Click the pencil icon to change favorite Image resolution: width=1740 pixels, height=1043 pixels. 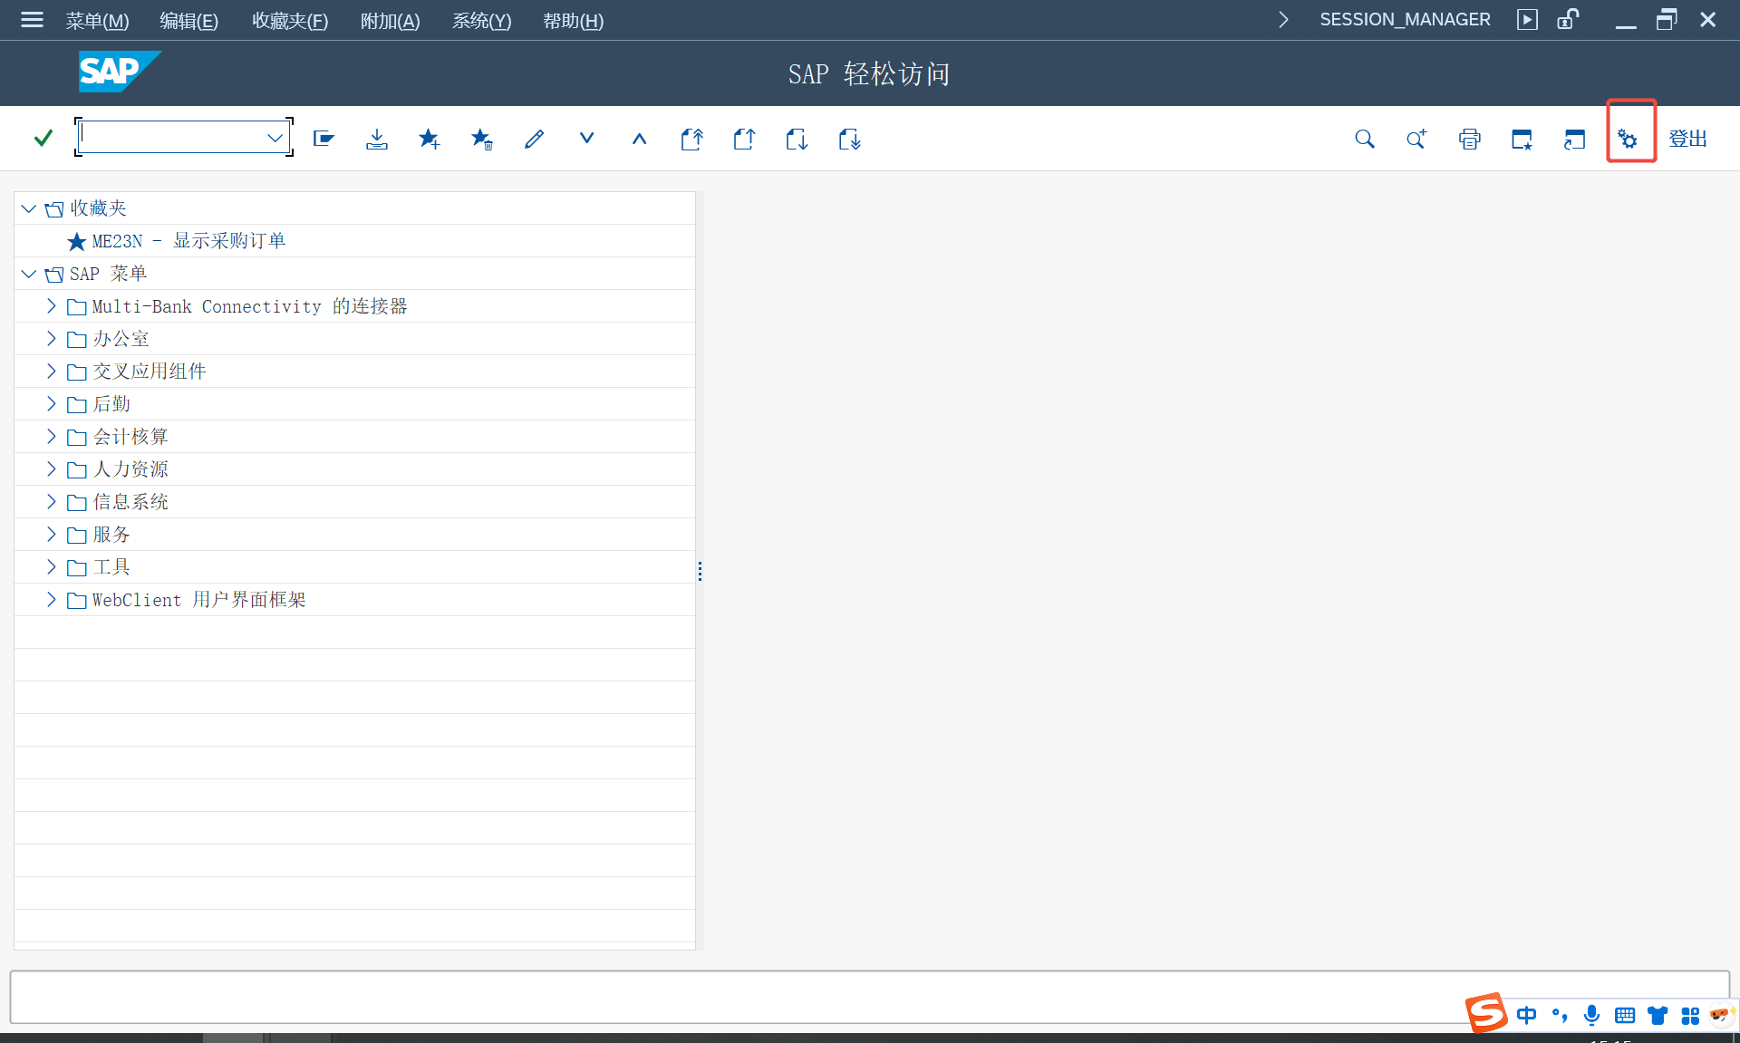pos(534,139)
